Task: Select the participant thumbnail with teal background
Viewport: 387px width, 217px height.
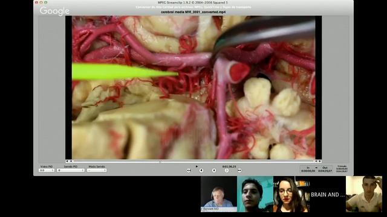Action: (255, 194)
